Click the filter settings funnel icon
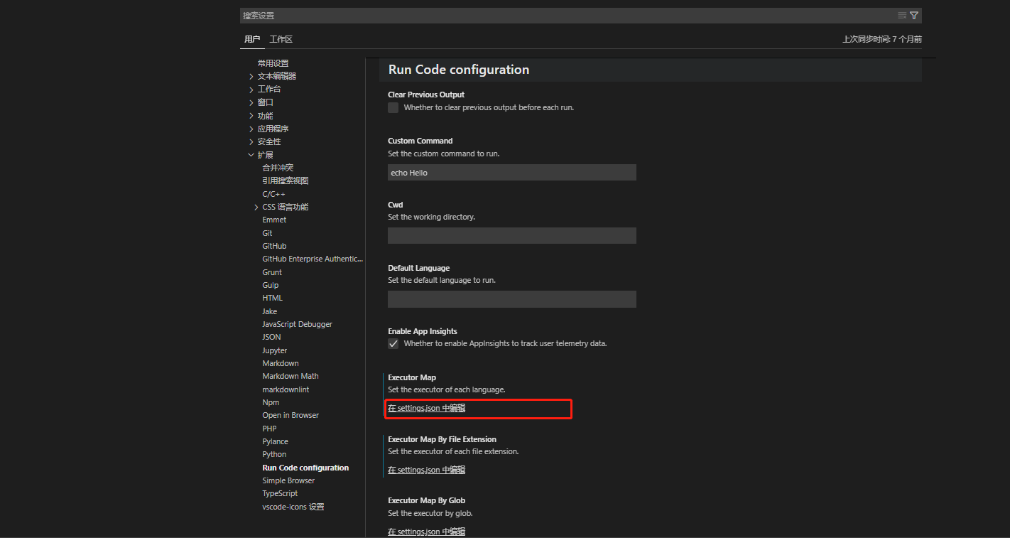 click(914, 15)
